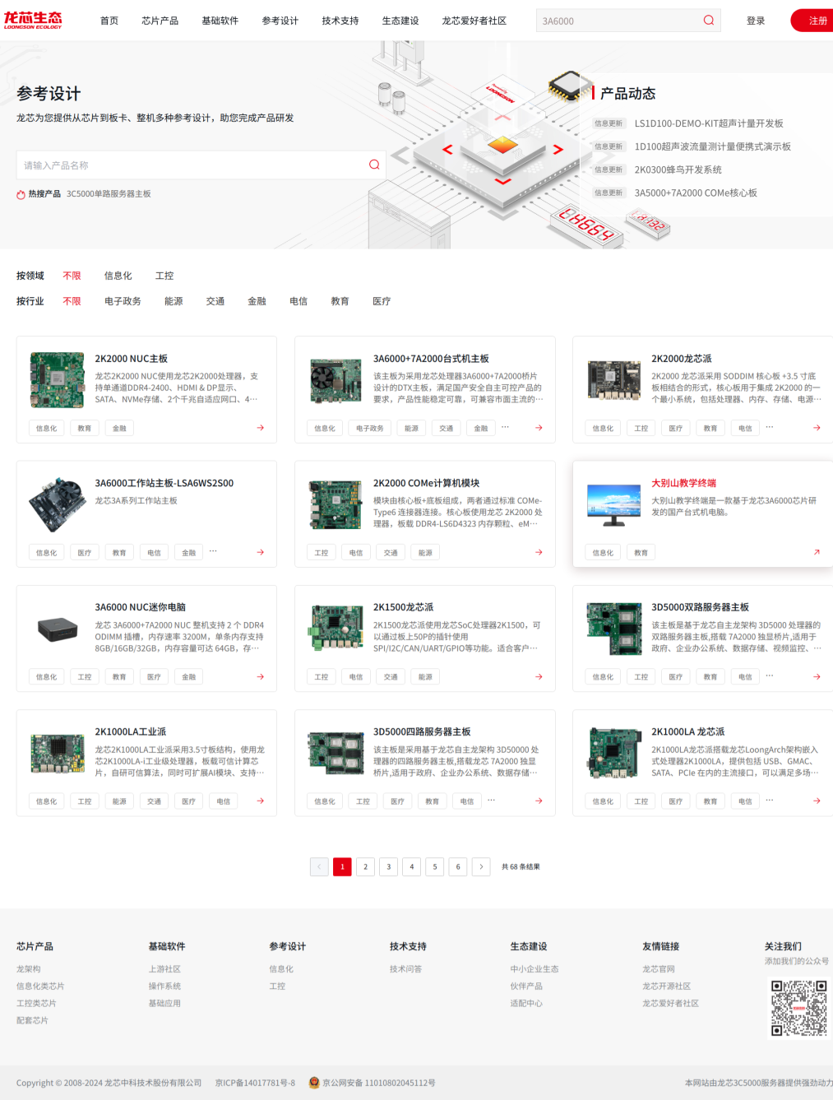This screenshot has height=1100, width=833.
Task: Filter by 电子政务 industry
Action: coord(123,301)
